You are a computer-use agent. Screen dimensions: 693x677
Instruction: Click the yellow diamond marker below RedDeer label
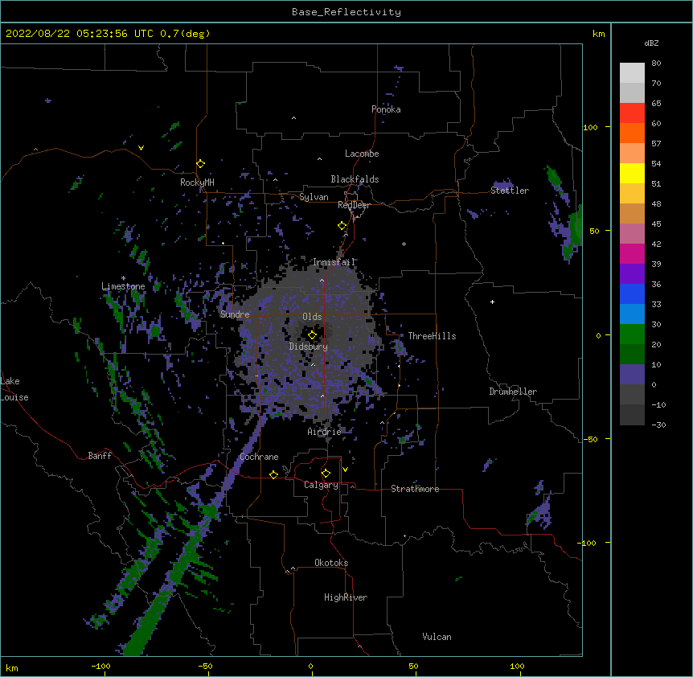pyautogui.click(x=342, y=226)
